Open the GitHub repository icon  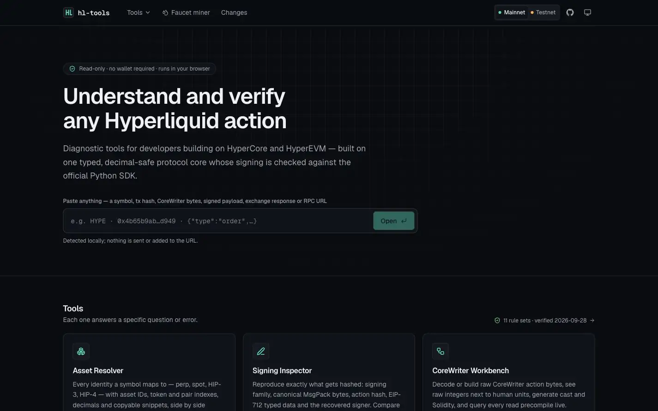tap(570, 12)
